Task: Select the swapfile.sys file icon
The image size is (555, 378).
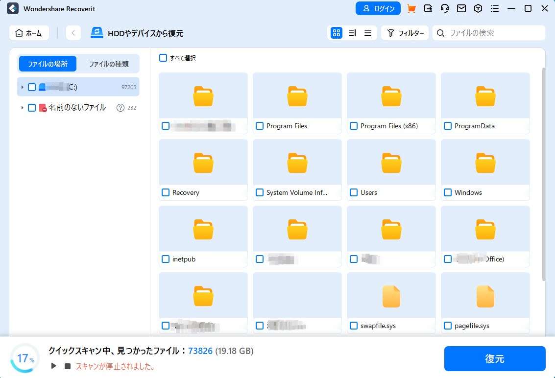Action: pos(391,296)
